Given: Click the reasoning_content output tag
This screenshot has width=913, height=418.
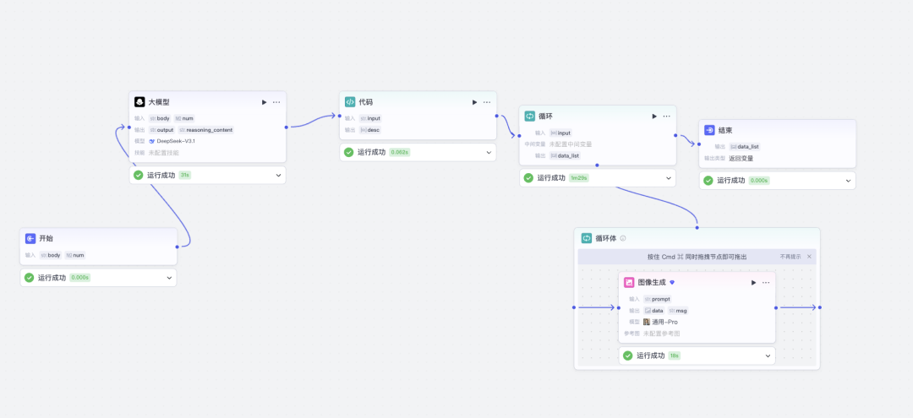Looking at the screenshot, I should (205, 130).
